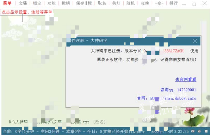This screenshot has width=210, height=135.
Task: Open the 去官网看看 link
Action: pyautogui.click(x=186, y=79)
